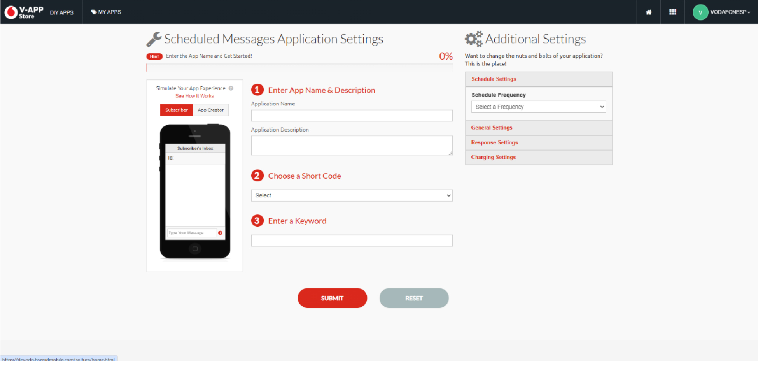Go to MY APPS
Viewport: 758px width, 367px height.
point(106,12)
